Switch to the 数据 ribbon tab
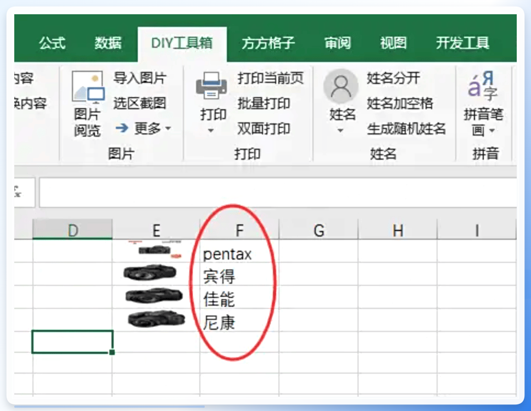 click(x=108, y=43)
